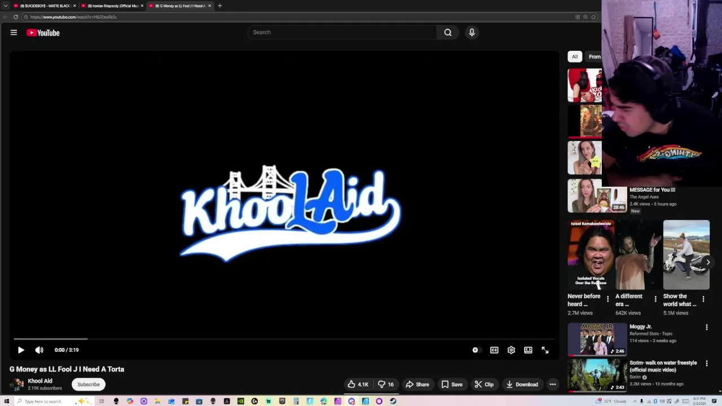Open options menu for 'A different era' short
Viewport: 722px width, 406px height.
click(655, 299)
